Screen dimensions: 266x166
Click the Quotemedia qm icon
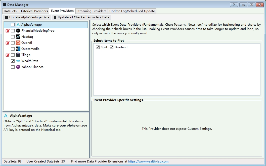point(18,49)
